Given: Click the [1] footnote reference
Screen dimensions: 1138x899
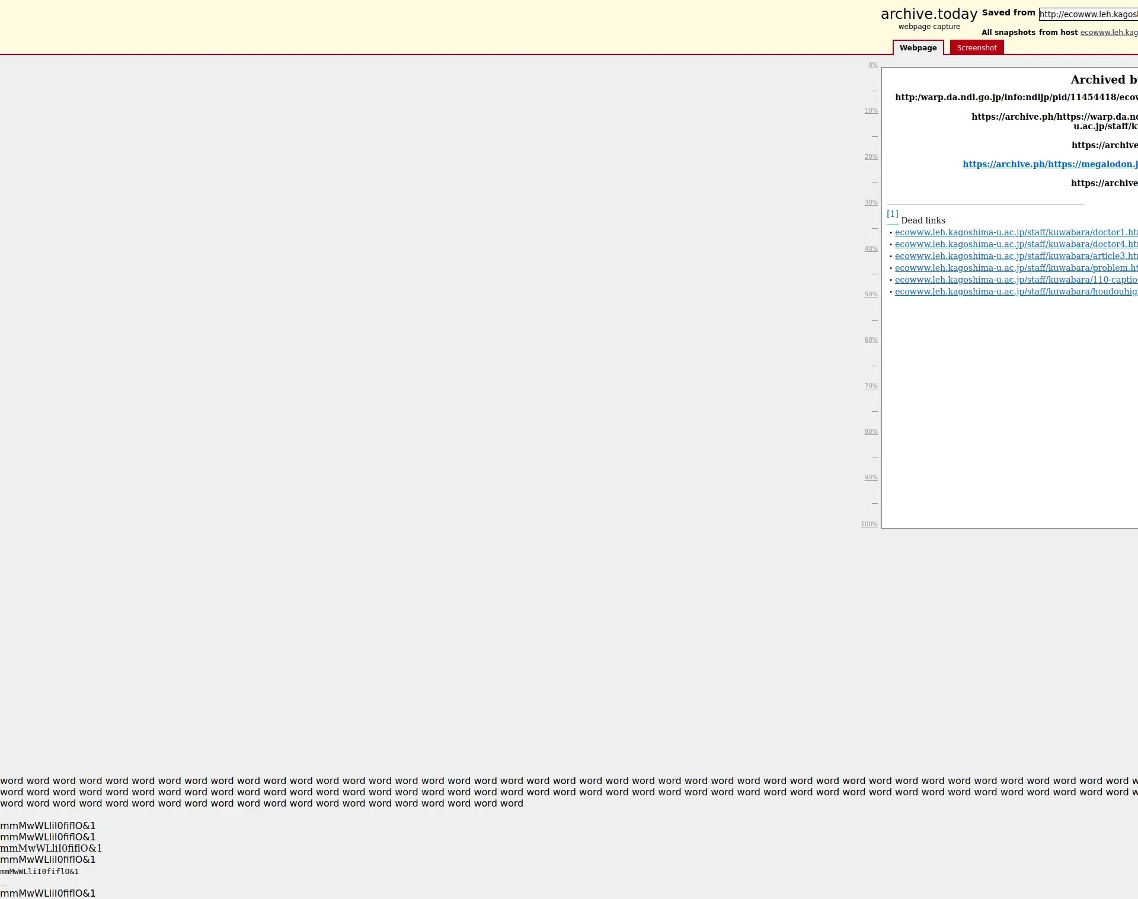Looking at the screenshot, I should 892,214.
